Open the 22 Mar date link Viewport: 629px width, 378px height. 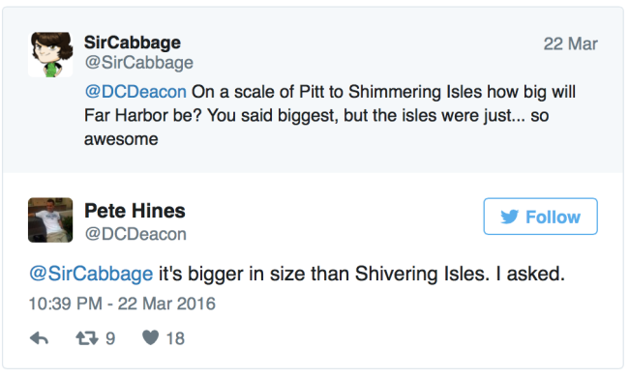tap(570, 44)
